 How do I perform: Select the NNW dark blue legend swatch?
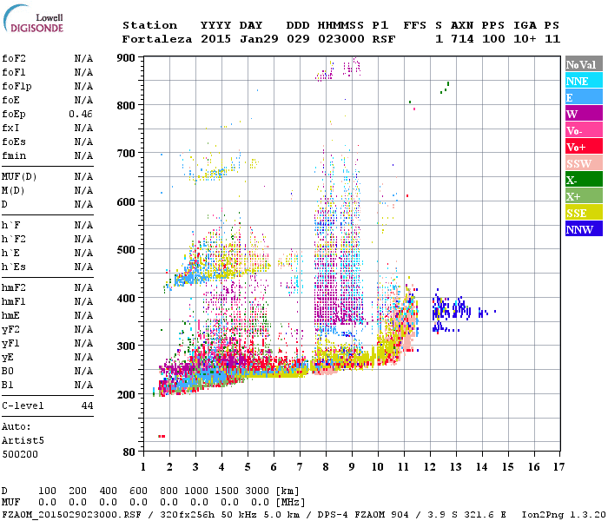pyautogui.click(x=584, y=229)
